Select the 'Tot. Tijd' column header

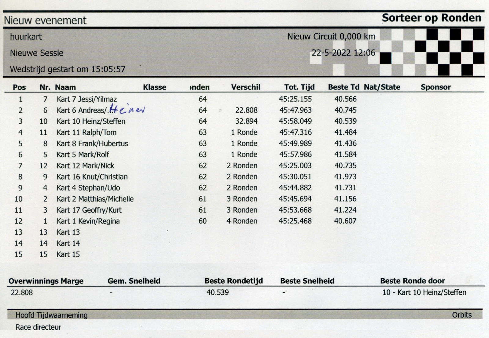pos(299,87)
